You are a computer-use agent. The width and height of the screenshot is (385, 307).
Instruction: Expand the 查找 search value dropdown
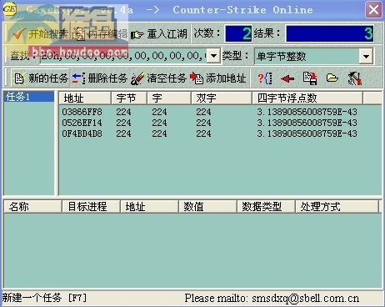pos(213,56)
